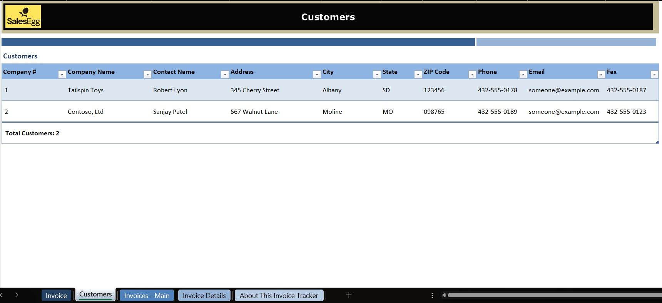Open the Company # filter dropdown
Screen dimensions: 662x303
coord(62,75)
